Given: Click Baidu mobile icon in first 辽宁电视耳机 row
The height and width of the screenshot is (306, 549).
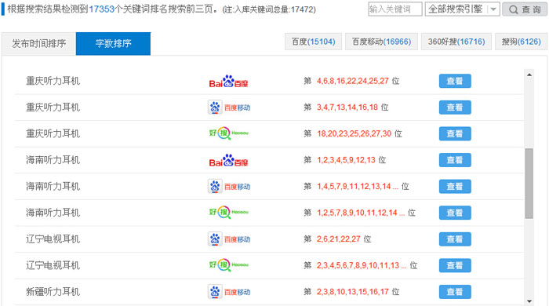Looking at the screenshot, I should (229, 239).
